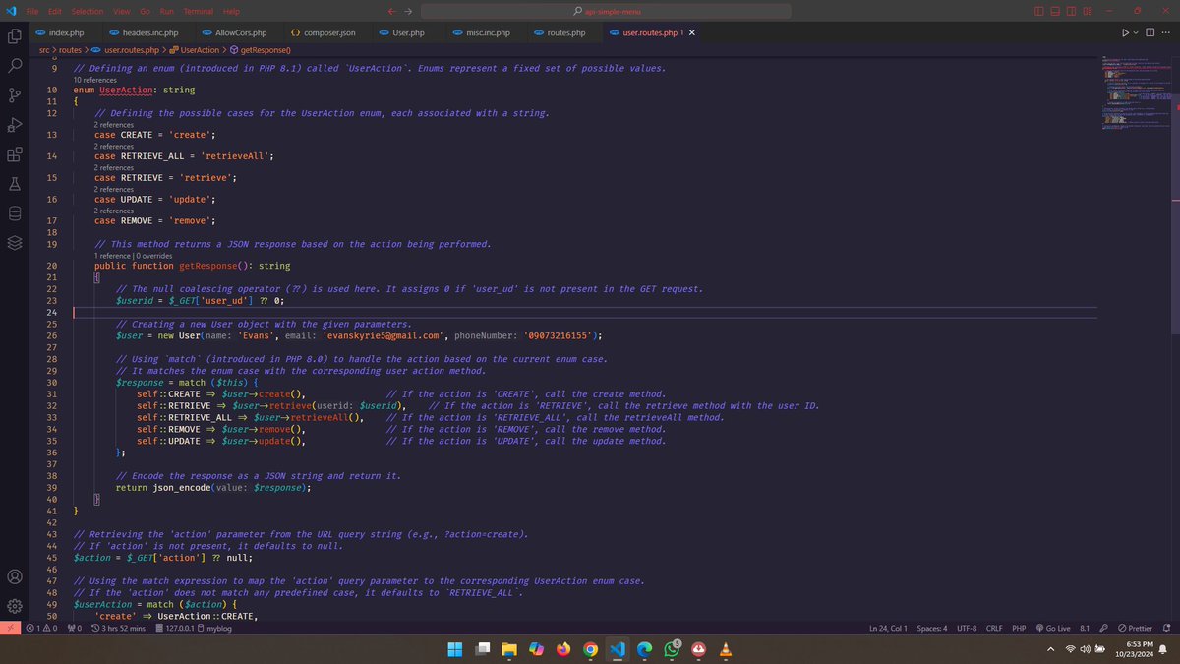Open the Search view in activity bar

coord(15,65)
